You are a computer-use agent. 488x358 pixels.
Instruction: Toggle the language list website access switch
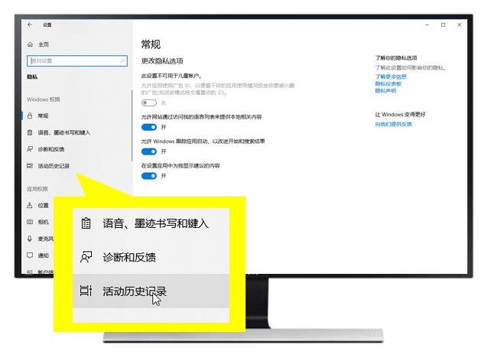tap(148, 127)
